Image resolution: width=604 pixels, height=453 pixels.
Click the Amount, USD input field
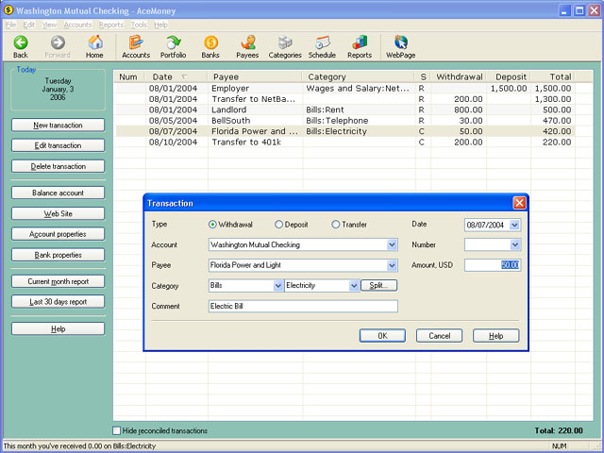(x=493, y=265)
